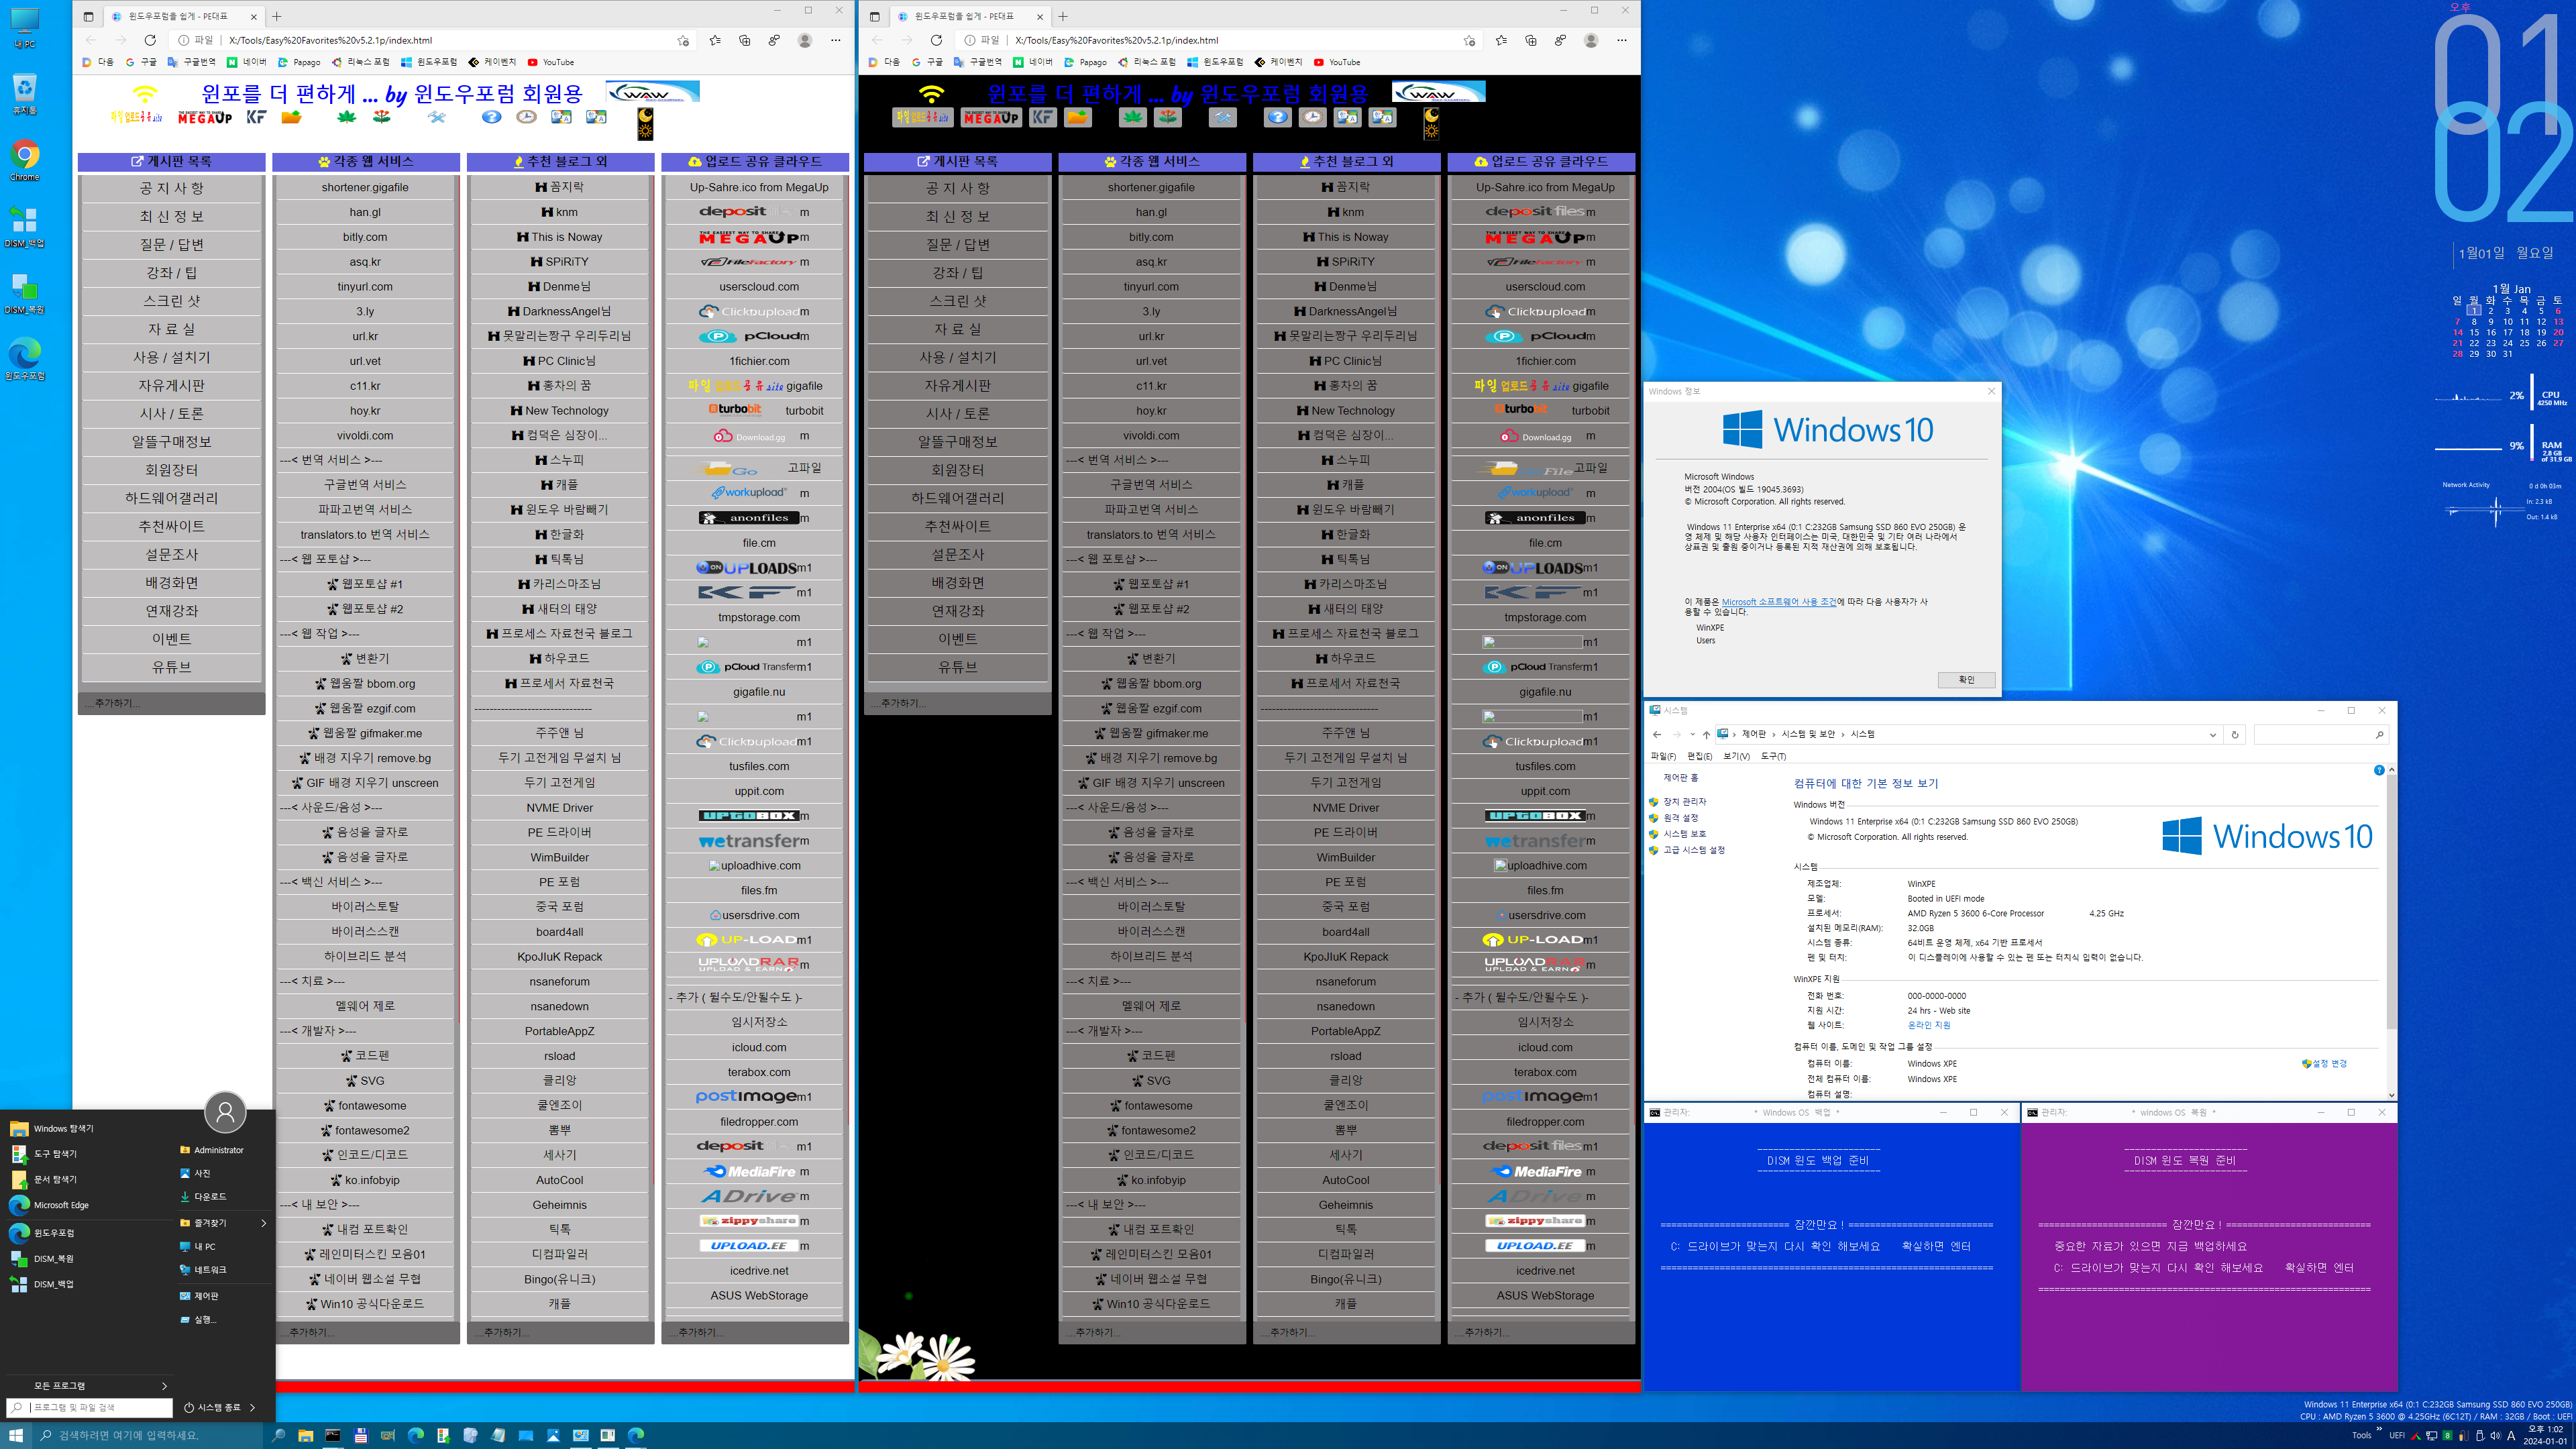Open DISM_복원 from the Start menu
Viewport: 2576px width, 1449px height.
click(54, 1258)
